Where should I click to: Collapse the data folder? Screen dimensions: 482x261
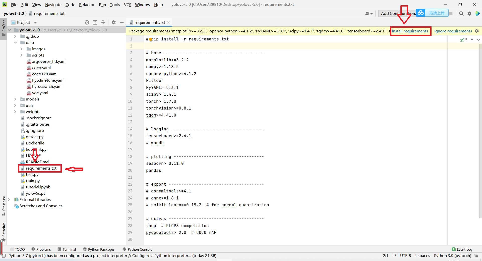(x=16, y=42)
